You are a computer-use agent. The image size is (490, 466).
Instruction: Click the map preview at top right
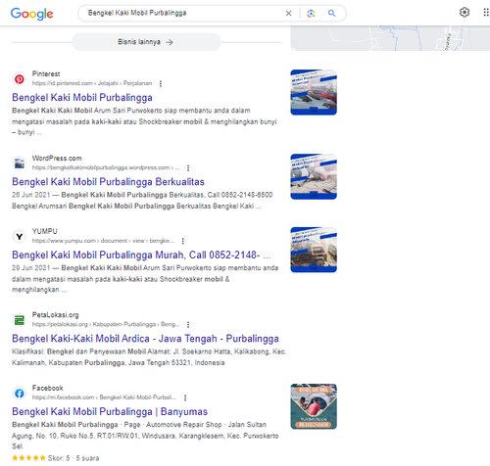coord(390,38)
